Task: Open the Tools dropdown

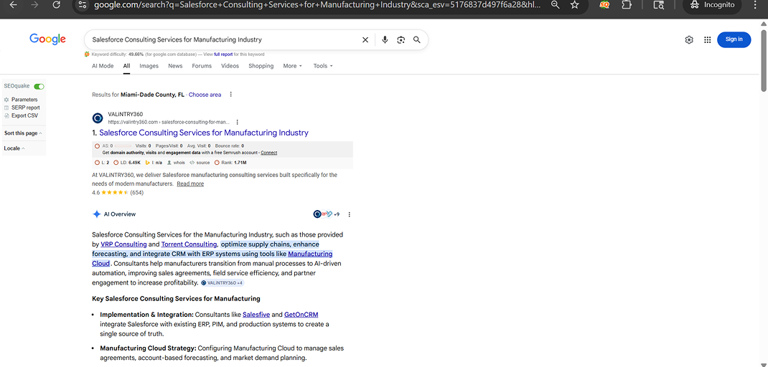Action: pyautogui.click(x=322, y=66)
